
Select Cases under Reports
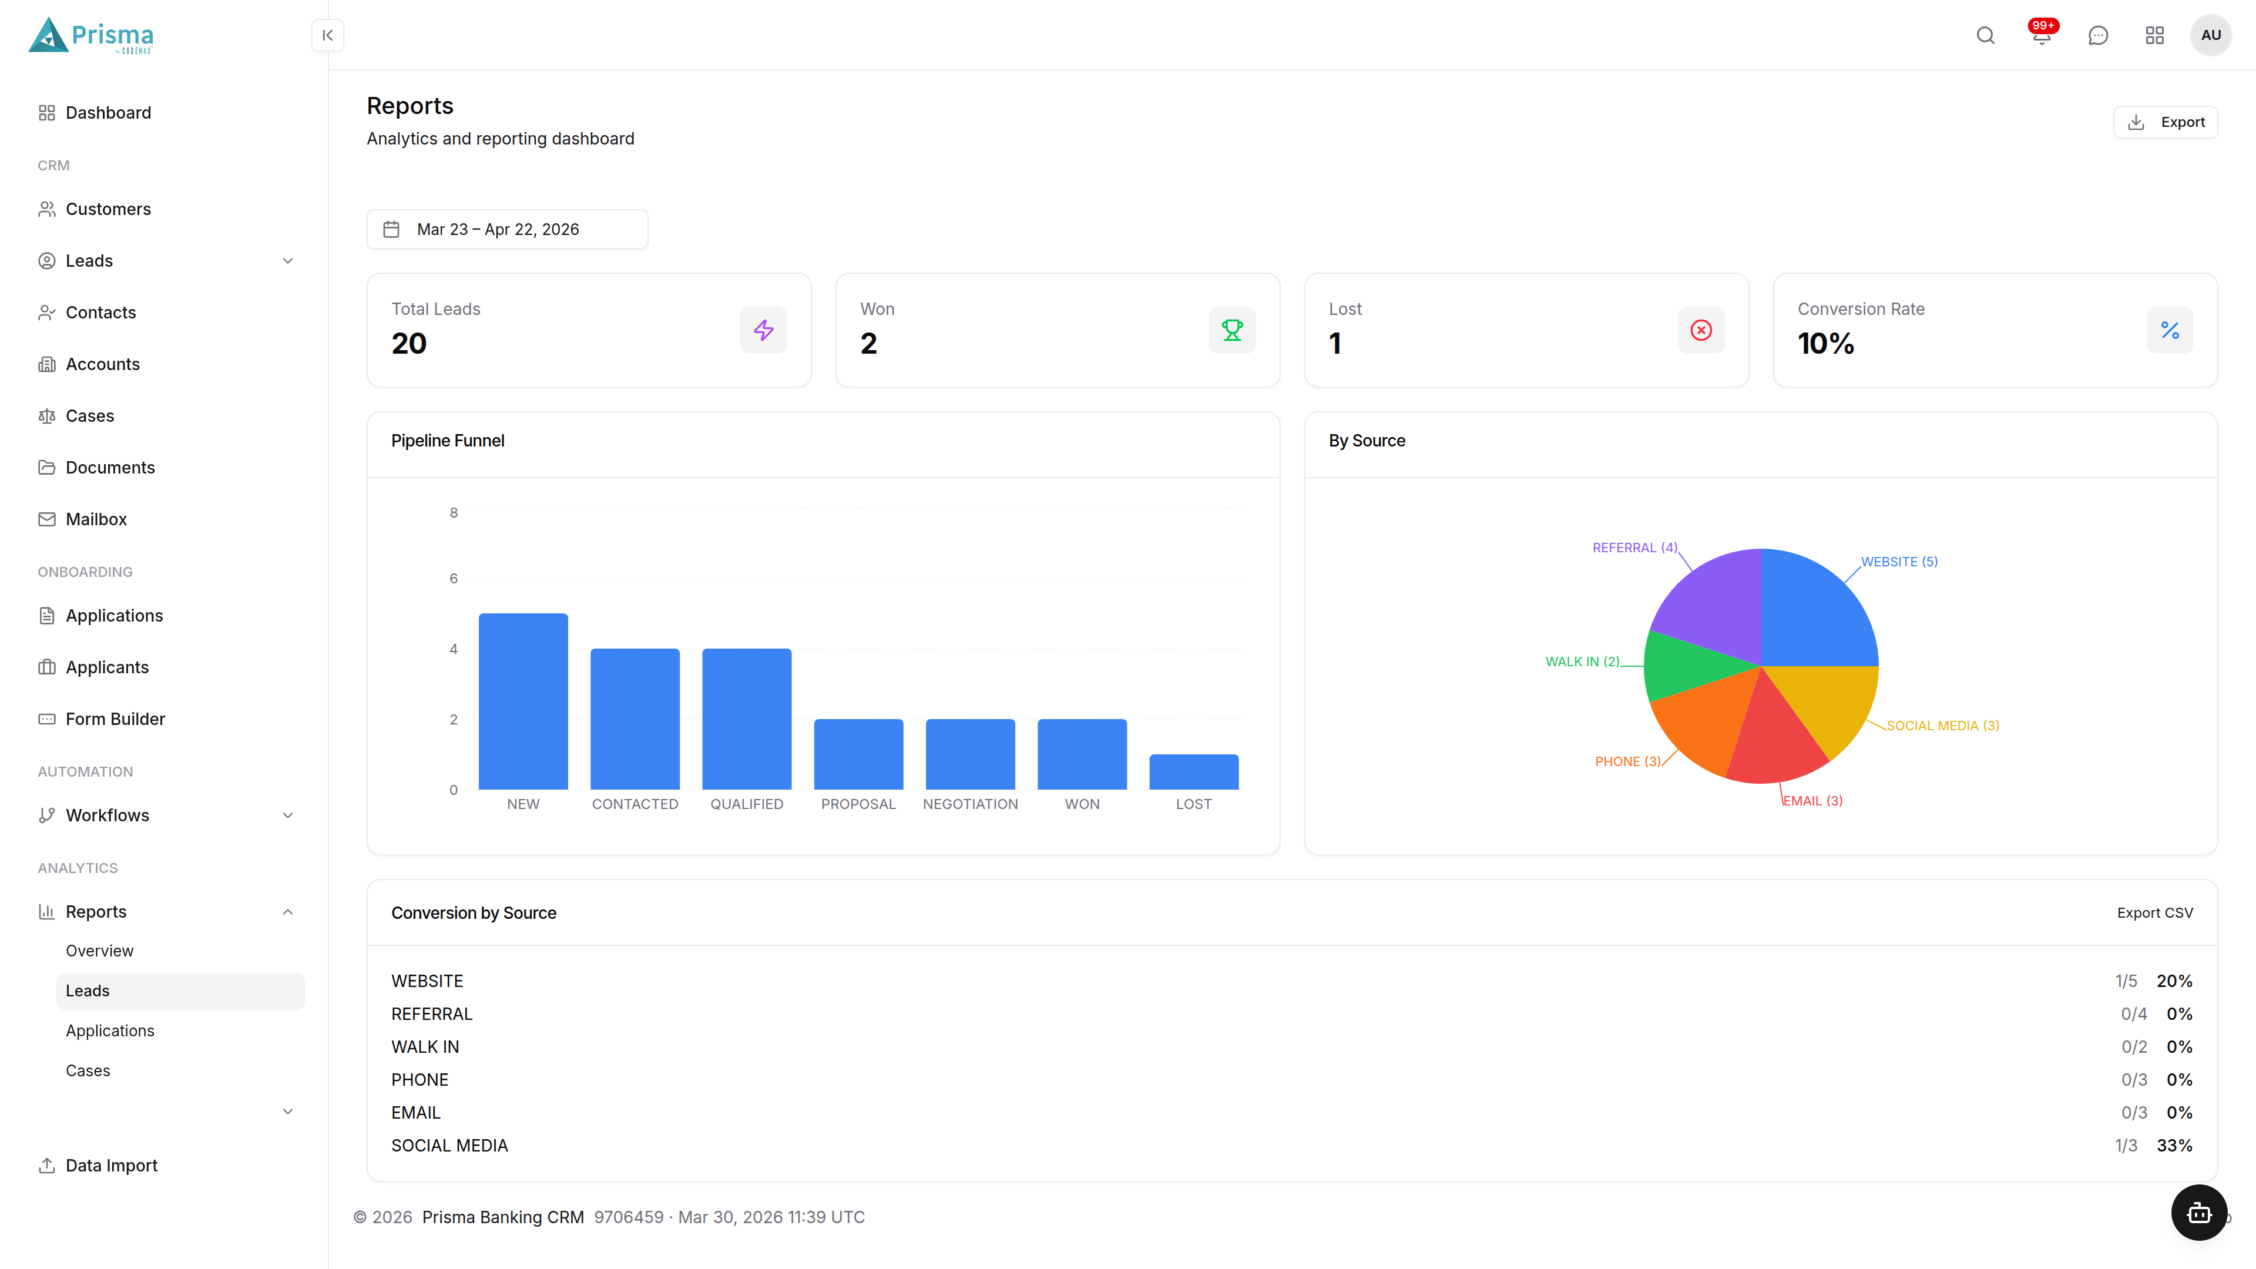click(x=180, y=1071)
